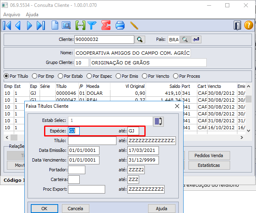
Task: Edit the Data Vencimento start date
Action: pyautogui.click(x=84, y=160)
